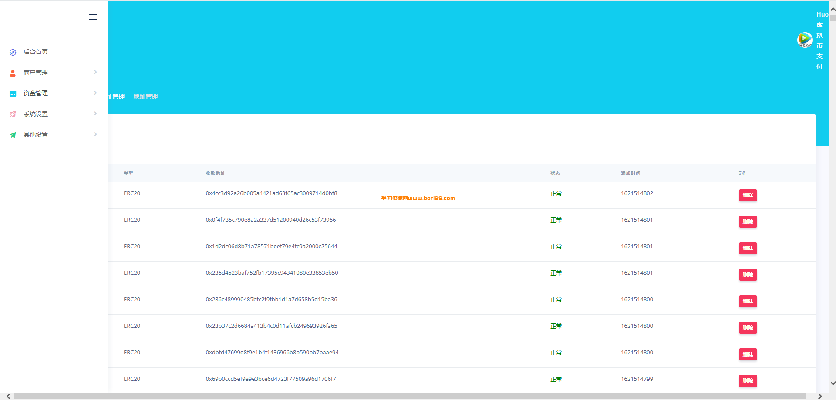Expand the 商户管理 submenu chevron
The height and width of the screenshot is (400, 836).
pyautogui.click(x=95, y=72)
